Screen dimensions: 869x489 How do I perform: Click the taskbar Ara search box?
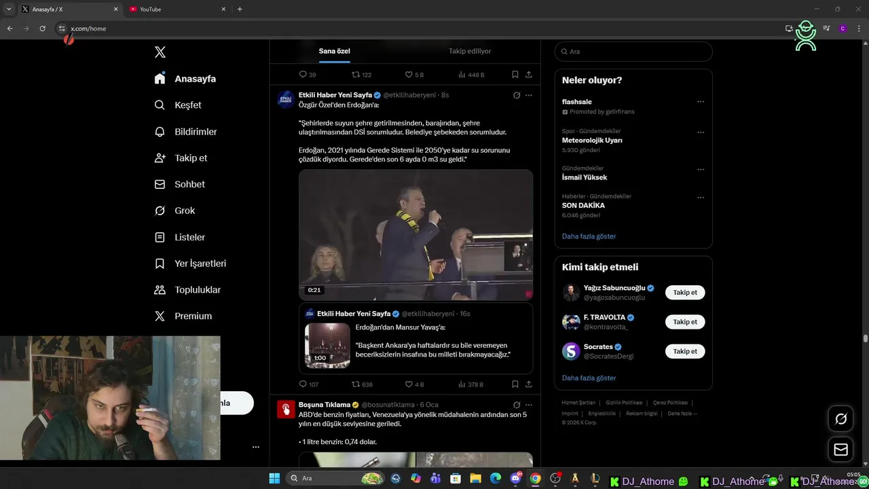tap(336, 479)
